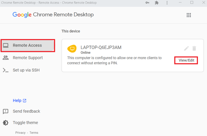The height and width of the screenshot is (136, 207).
Task: Open the three-dot menu in title bar
Action: 167,3
